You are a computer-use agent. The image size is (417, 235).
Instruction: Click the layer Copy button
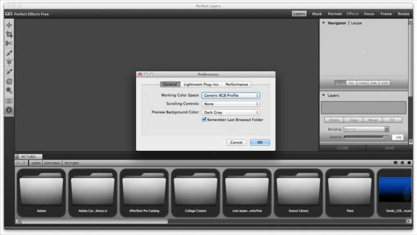tap(354, 120)
